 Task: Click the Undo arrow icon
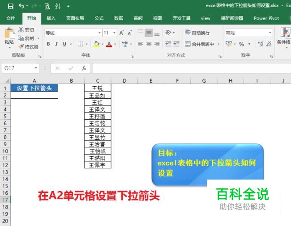pos(21,6)
